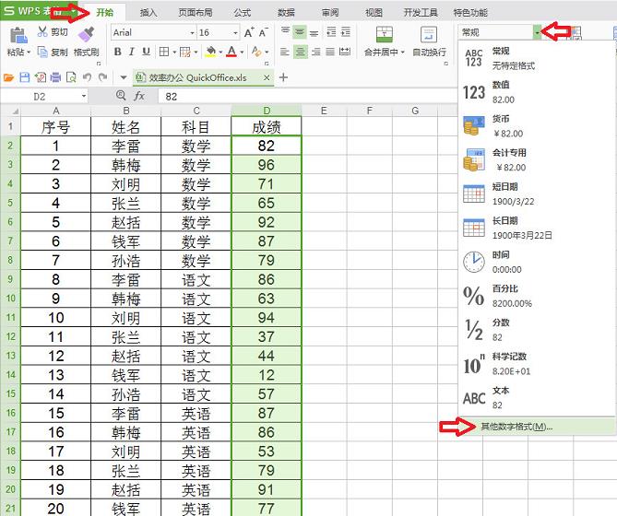Increase indent in cell
The height and width of the screenshot is (516, 617).
click(x=346, y=32)
